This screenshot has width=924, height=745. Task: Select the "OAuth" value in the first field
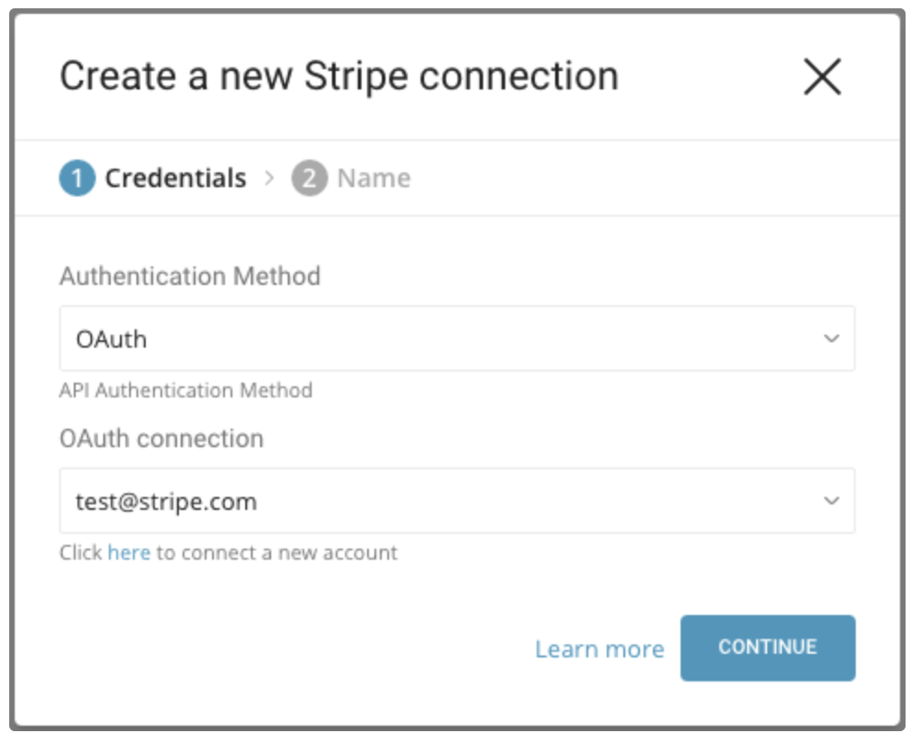pos(112,339)
